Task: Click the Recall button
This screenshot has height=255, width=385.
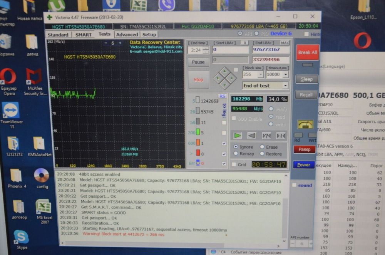Action: [306, 95]
